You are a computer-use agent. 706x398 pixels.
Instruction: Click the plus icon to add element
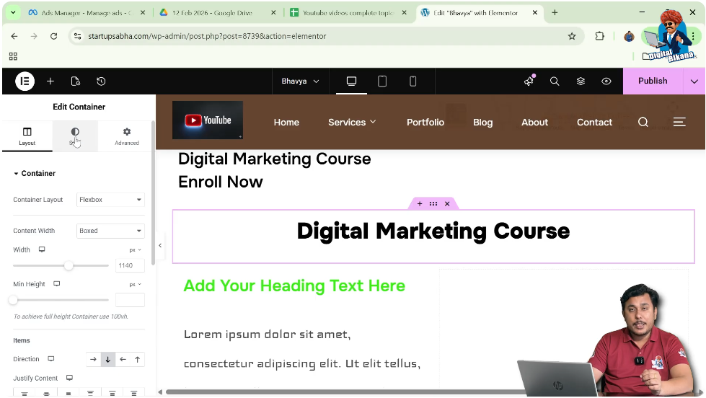50,81
